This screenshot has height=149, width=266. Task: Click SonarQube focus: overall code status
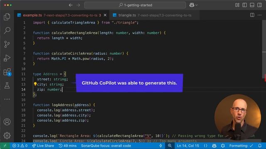tap(106, 146)
